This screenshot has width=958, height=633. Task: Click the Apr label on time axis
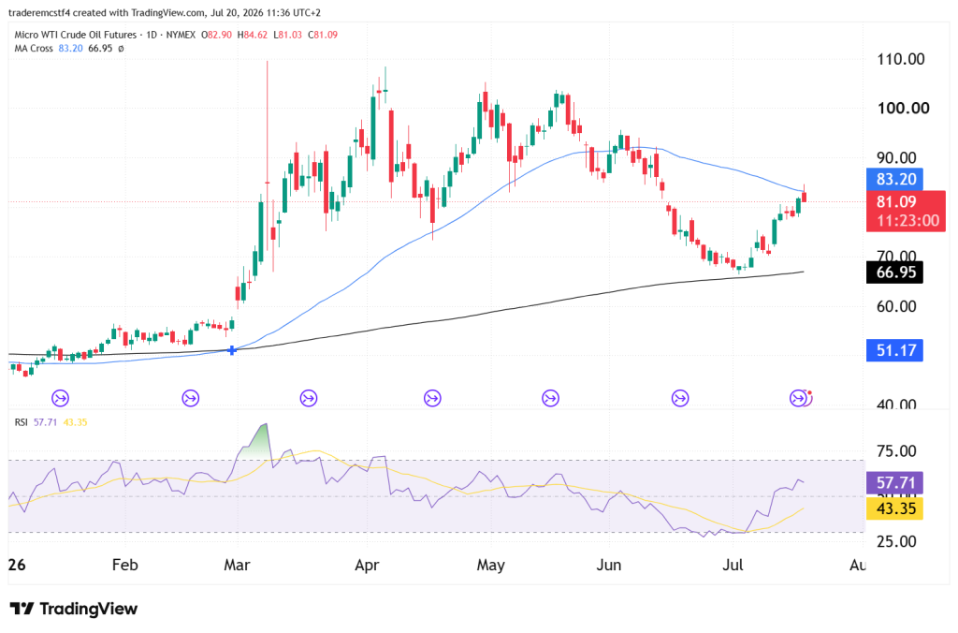pyautogui.click(x=367, y=565)
